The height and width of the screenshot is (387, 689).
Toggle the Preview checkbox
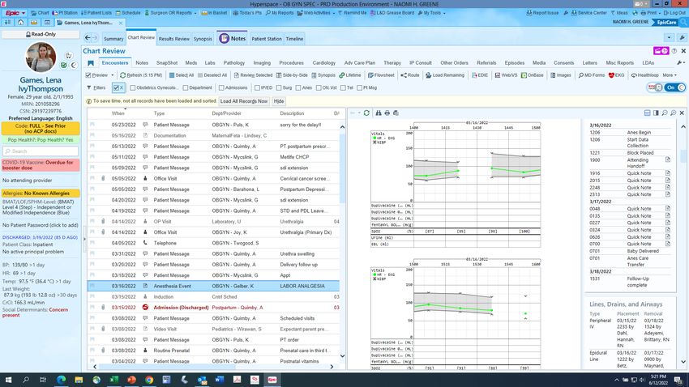[x=88, y=75]
